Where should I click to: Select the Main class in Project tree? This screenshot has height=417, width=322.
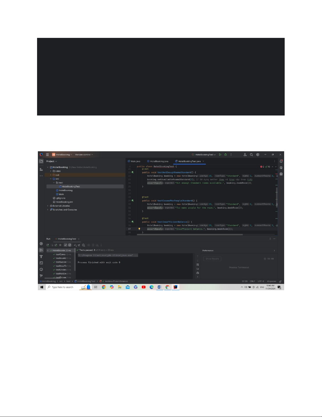[61, 194]
